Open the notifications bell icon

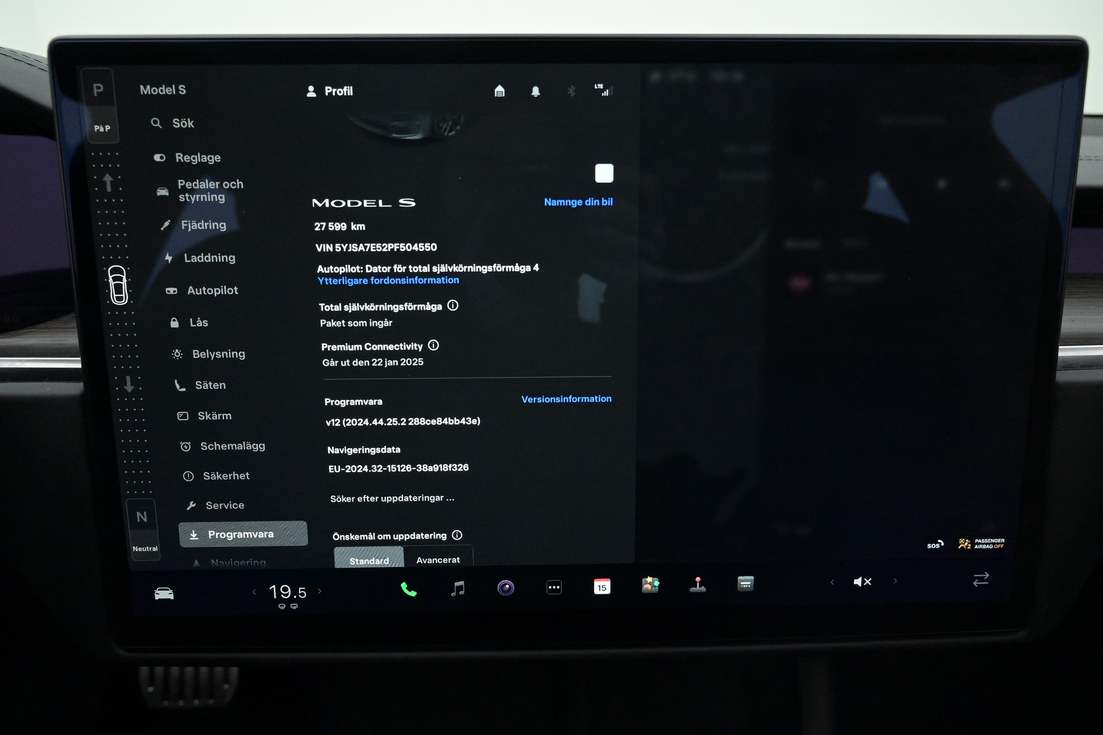pos(536,91)
